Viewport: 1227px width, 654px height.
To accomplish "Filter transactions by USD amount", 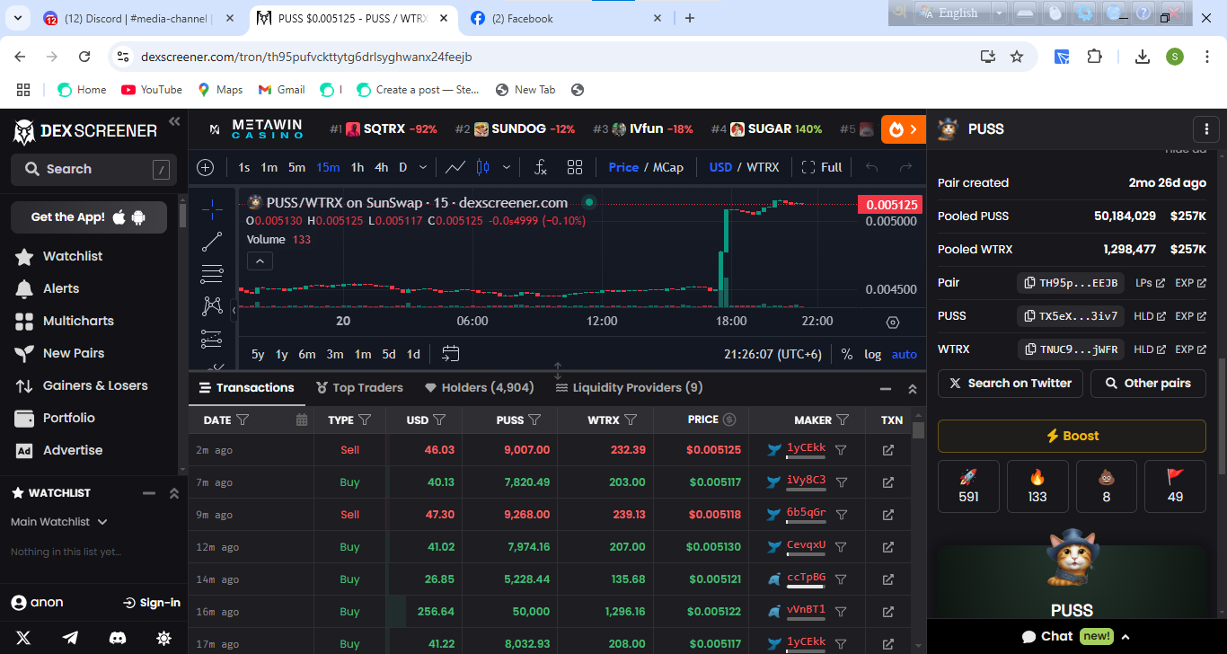I will pyautogui.click(x=439, y=420).
